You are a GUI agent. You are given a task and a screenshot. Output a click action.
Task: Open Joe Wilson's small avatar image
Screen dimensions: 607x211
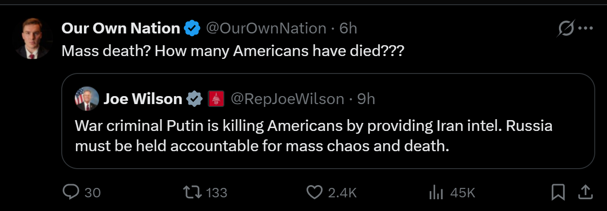click(87, 98)
